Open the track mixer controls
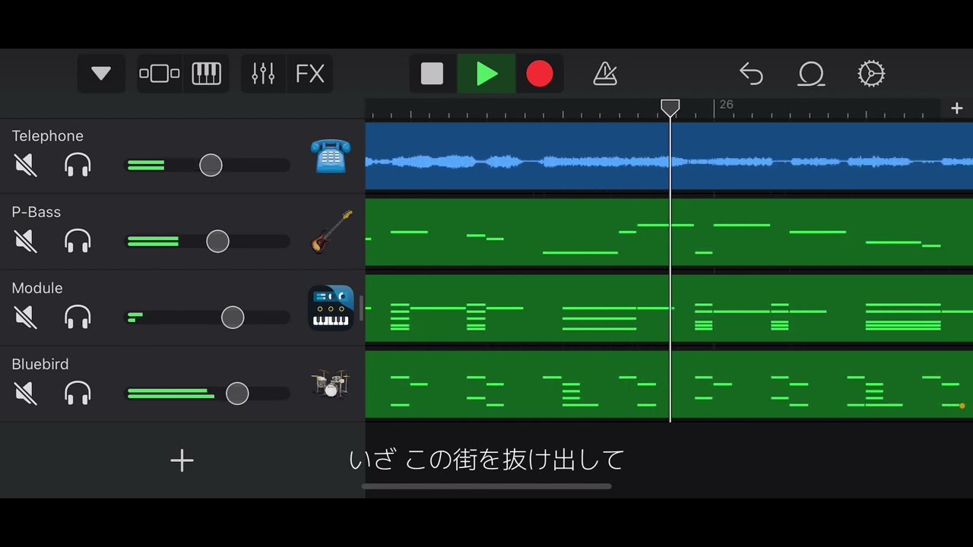Viewport: 973px width, 547px height. tap(263, 74)
